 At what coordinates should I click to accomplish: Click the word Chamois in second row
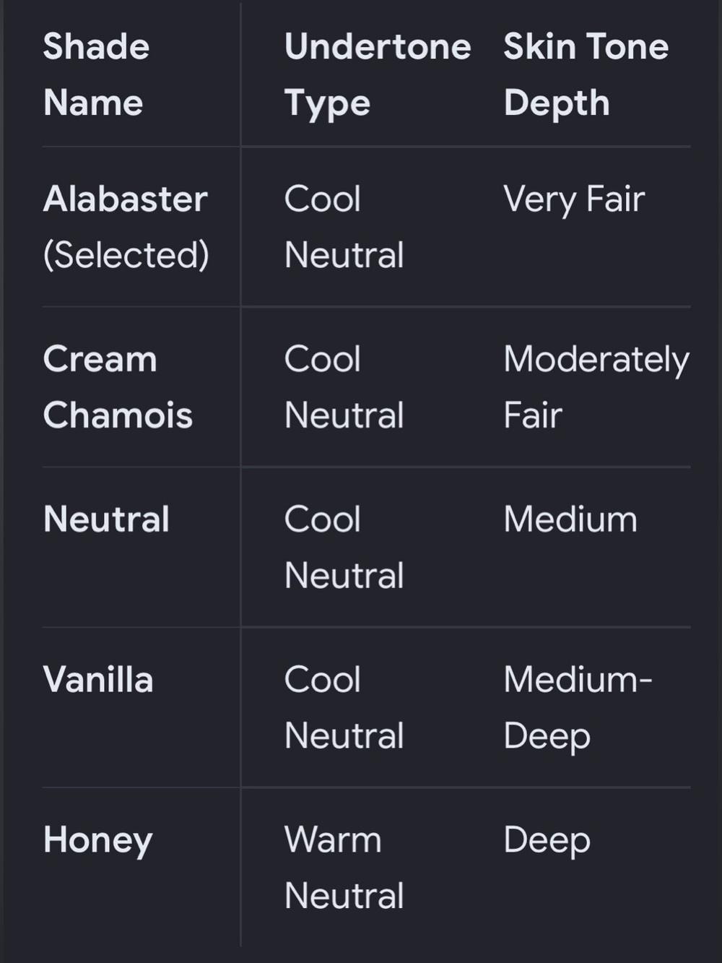pyautogui.click(x=118, y=415)
